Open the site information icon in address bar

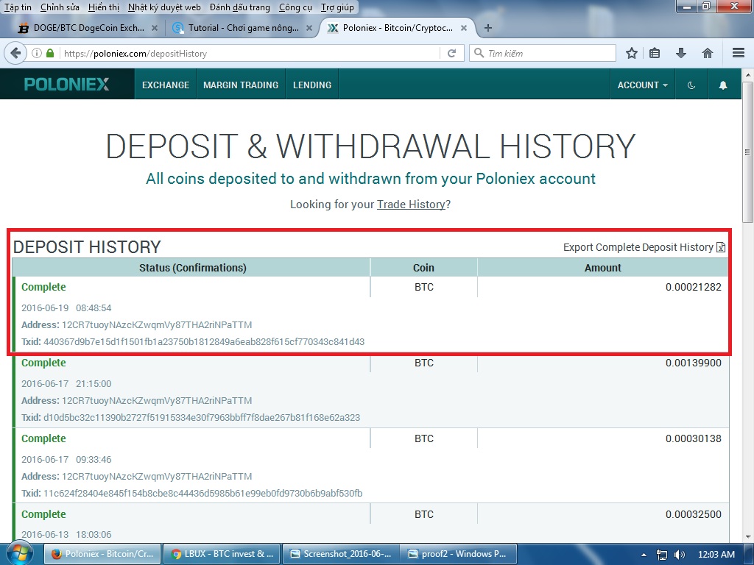point(37,53)
